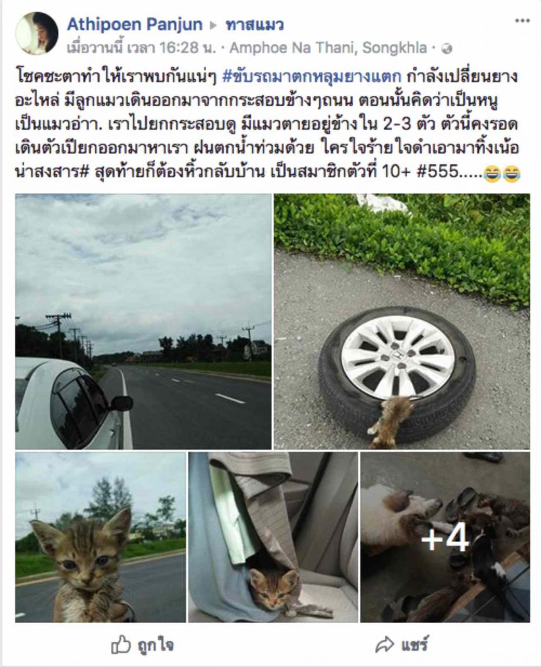
Task: Click the แชร์ Share button label
Action: pyautogui.click(x=415, y=644)
